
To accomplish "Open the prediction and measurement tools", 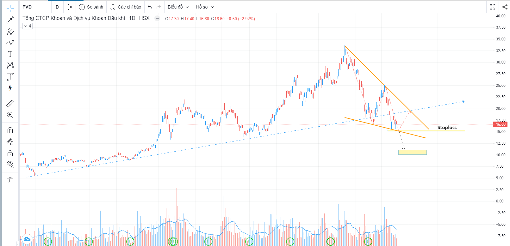I will (10, 77).
